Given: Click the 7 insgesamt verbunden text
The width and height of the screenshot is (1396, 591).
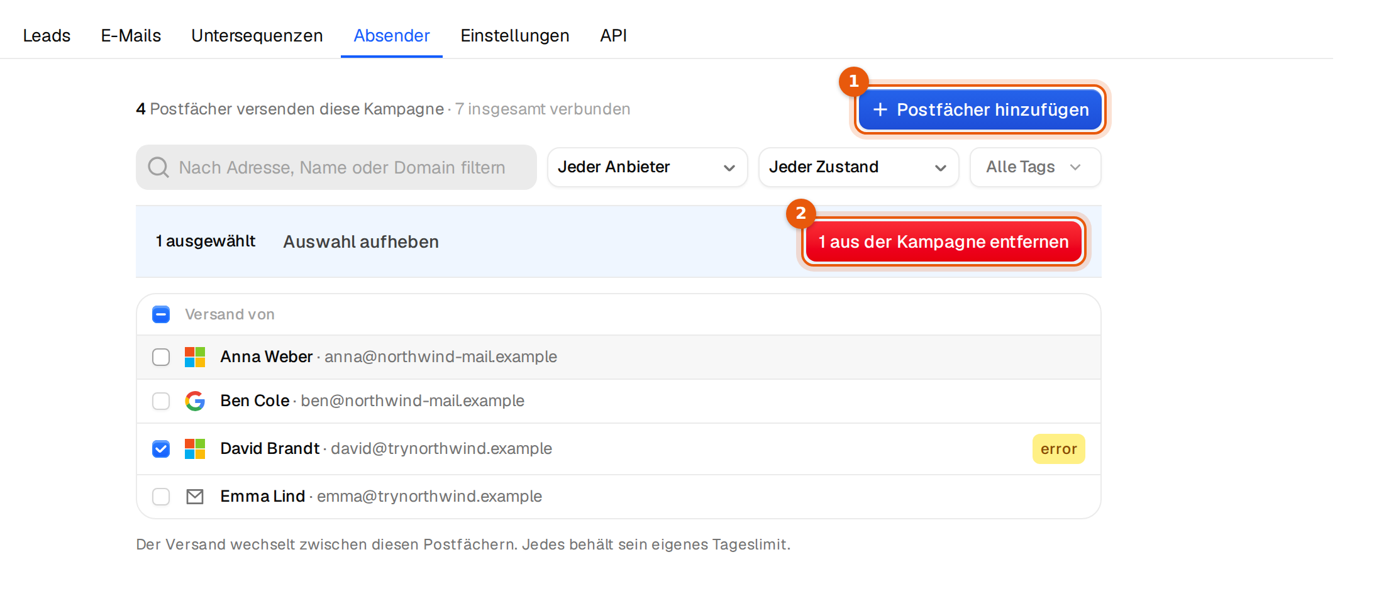Looking at the screenshot, I should pyautogui.click(x=543, y=109).
